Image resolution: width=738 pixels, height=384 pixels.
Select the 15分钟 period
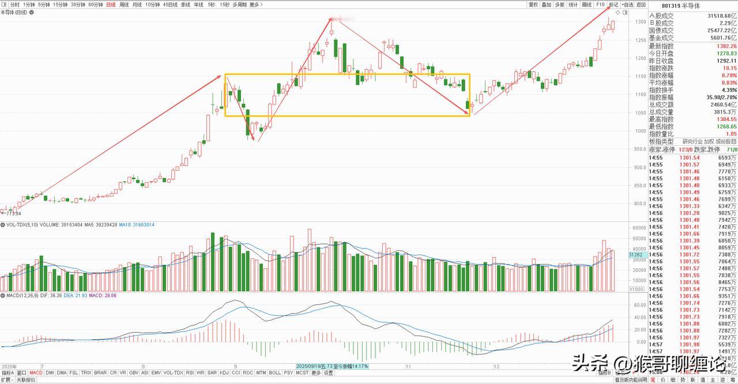[61, 5]
